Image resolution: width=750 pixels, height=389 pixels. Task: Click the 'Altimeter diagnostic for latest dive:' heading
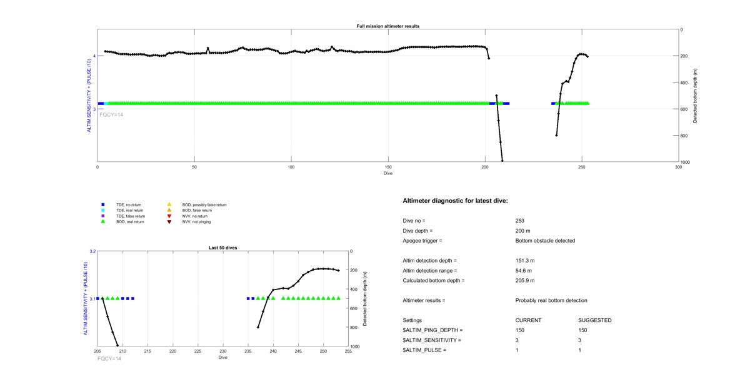pyautogui.click(x=455, y=201)
